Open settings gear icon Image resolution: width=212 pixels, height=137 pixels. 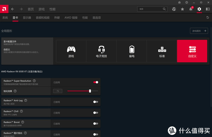[x=199, y=9]
